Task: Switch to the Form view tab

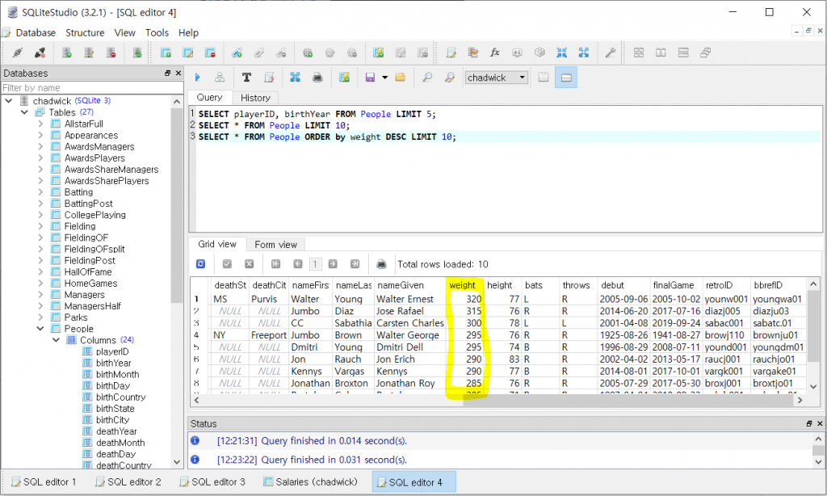Action: click(x=276, y=244)
